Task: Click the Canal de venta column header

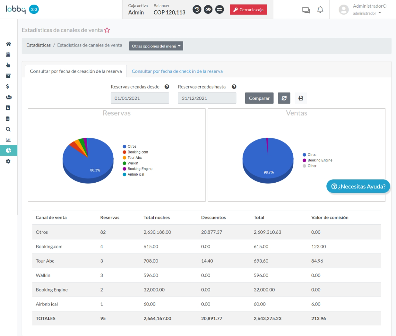Action: click(x=51, y=218)
